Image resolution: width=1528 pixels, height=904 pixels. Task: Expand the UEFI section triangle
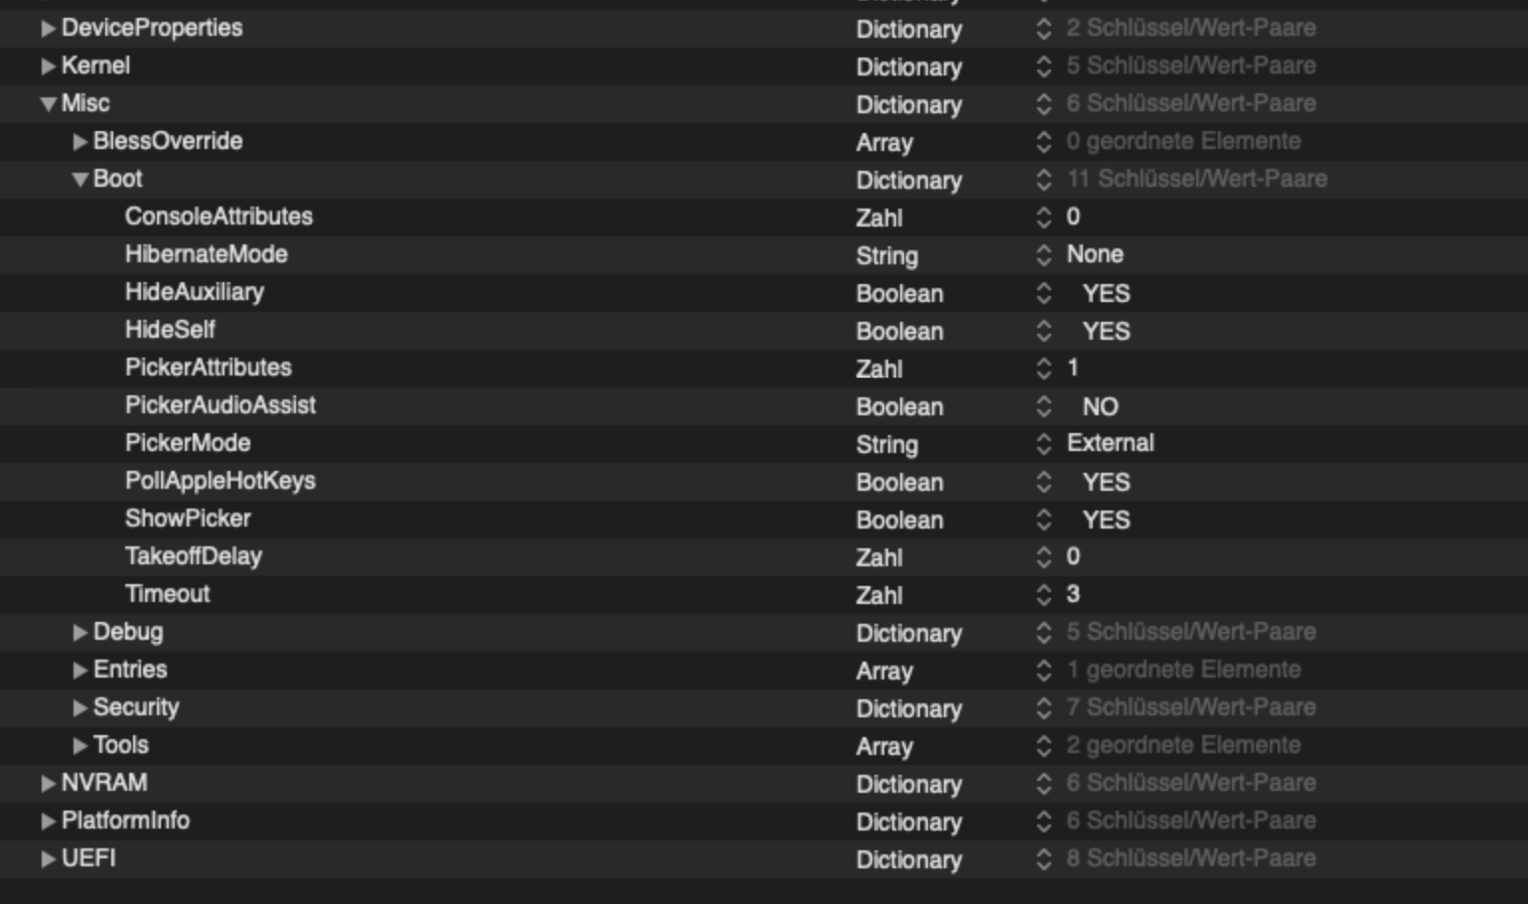point(48,859)
